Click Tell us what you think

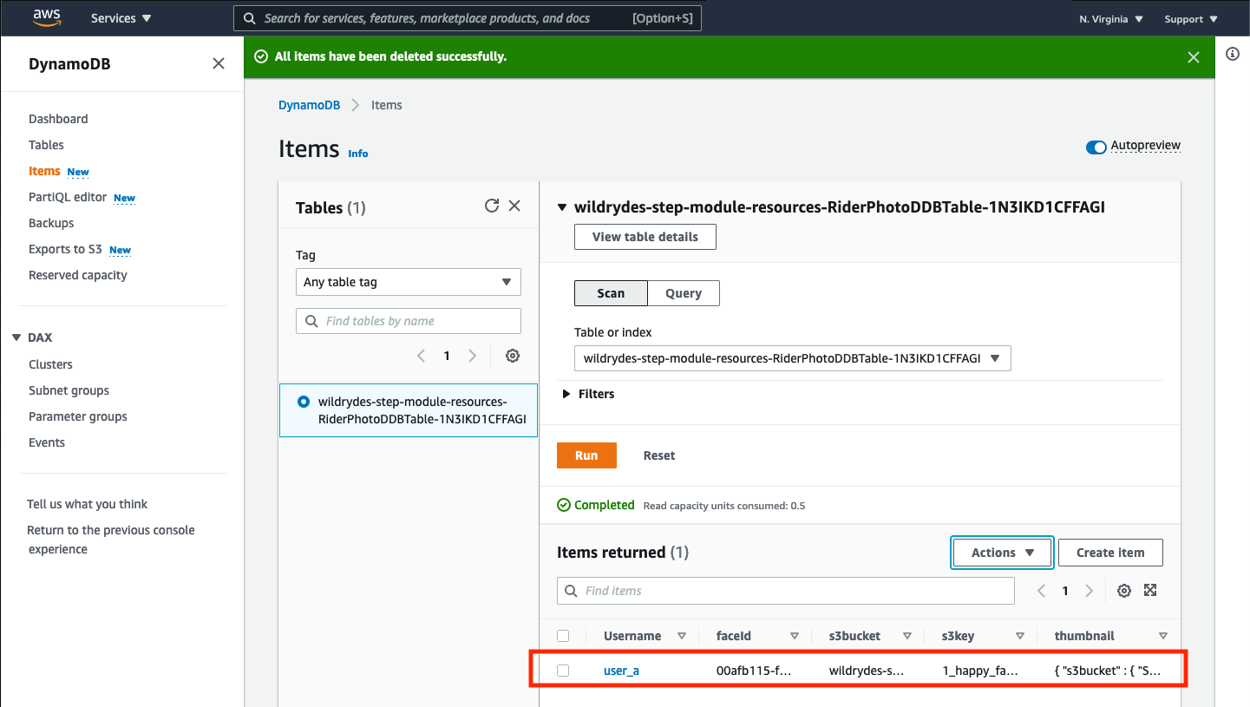(88, 504)
